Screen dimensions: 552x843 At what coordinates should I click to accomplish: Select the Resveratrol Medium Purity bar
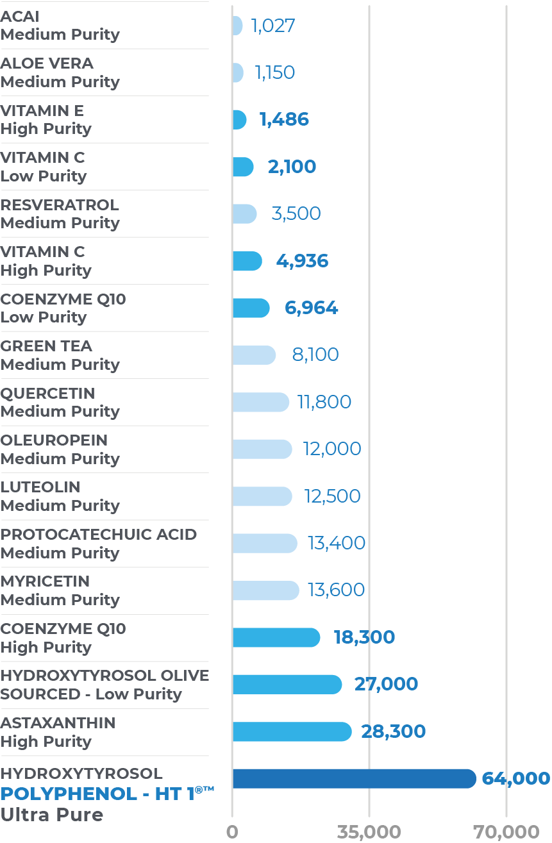244,214
